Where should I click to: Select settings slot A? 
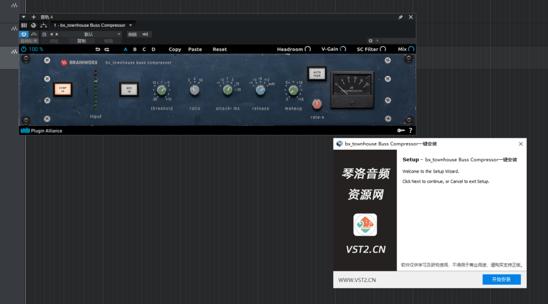[x=125, y=49]
